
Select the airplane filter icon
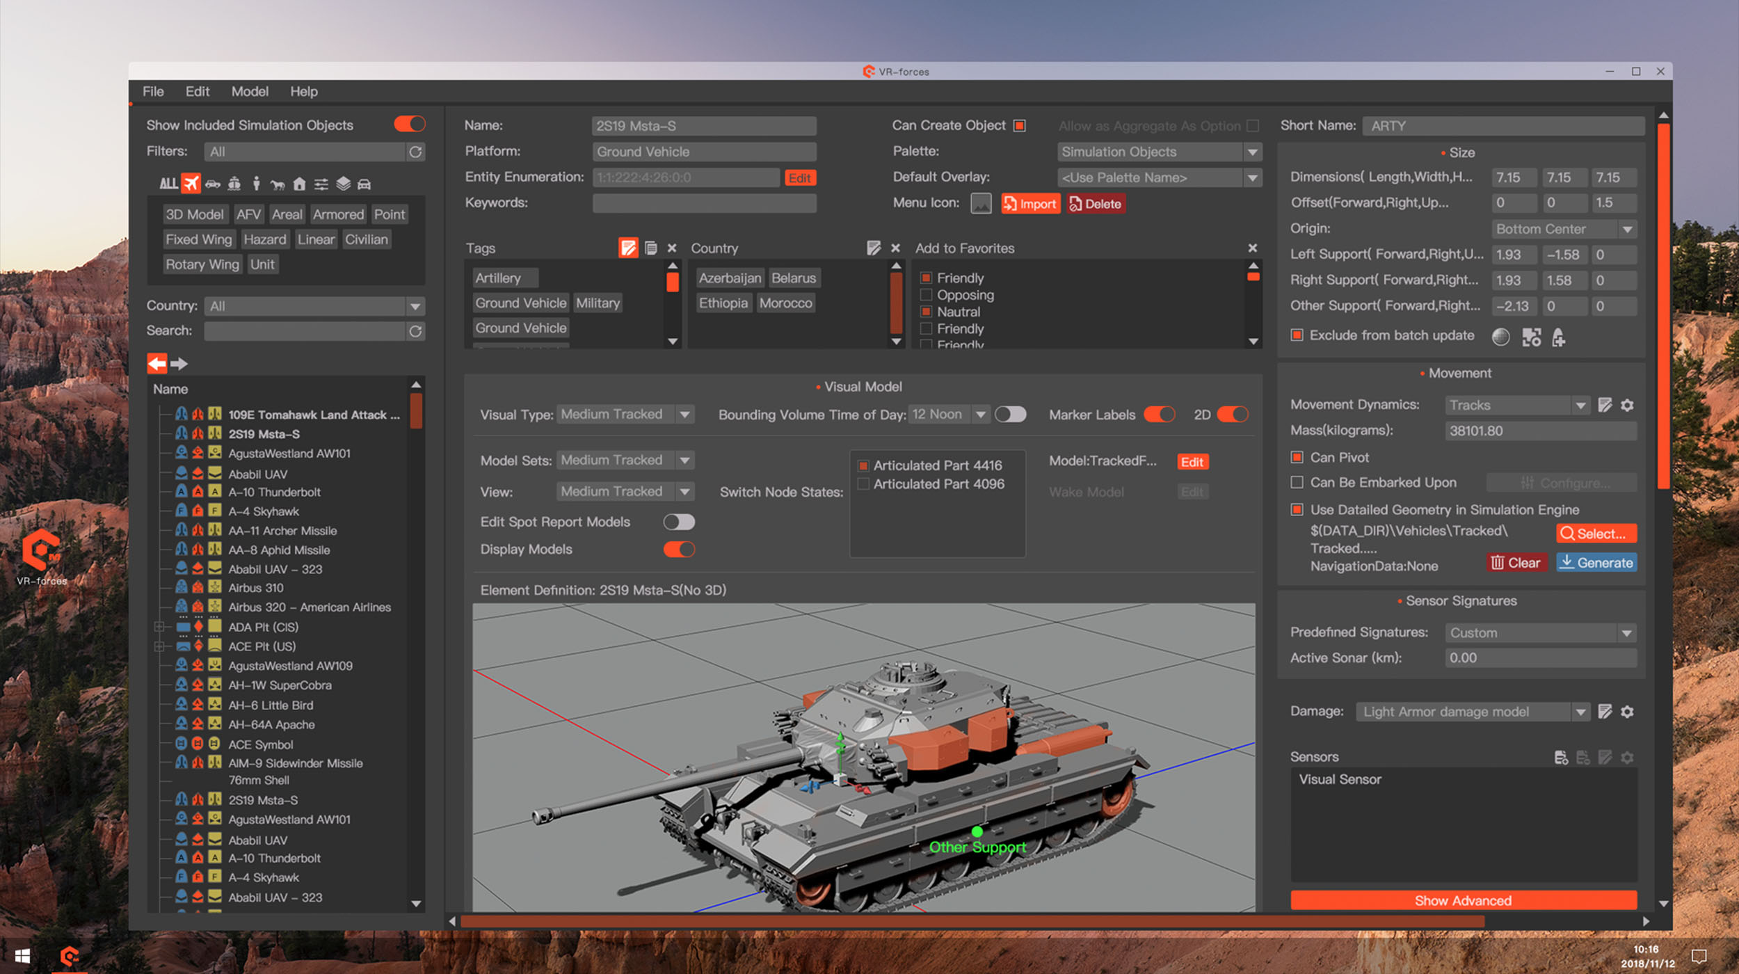pyautogui.click(x=191, y=184)
